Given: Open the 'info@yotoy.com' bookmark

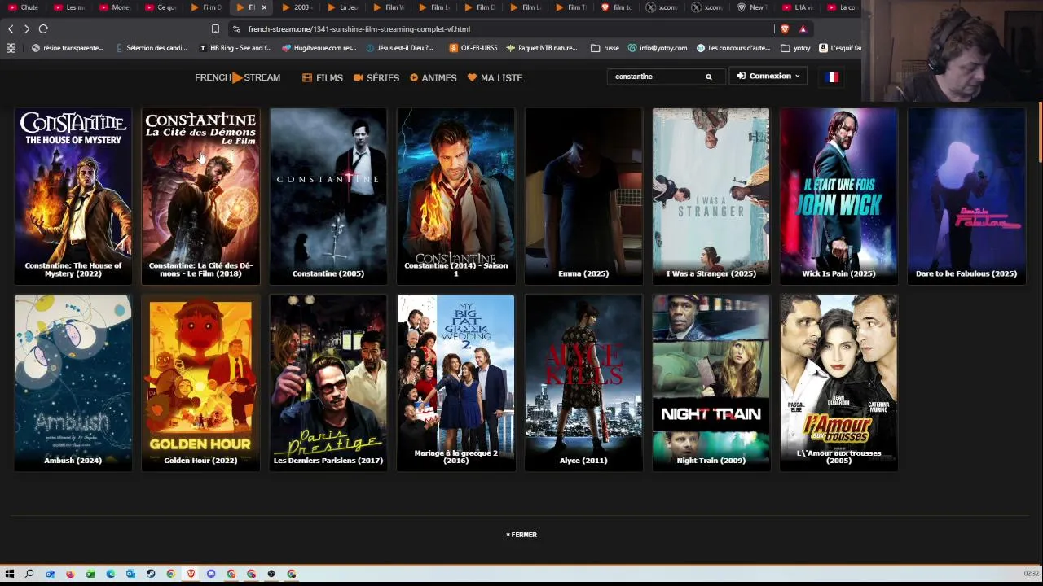Looking at the screenshot, I should 658,48.
